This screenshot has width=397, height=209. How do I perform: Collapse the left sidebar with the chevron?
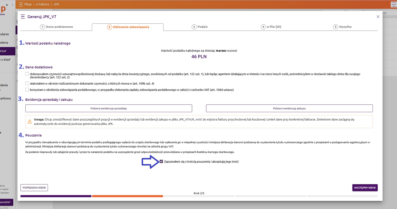tap(13, 5)
